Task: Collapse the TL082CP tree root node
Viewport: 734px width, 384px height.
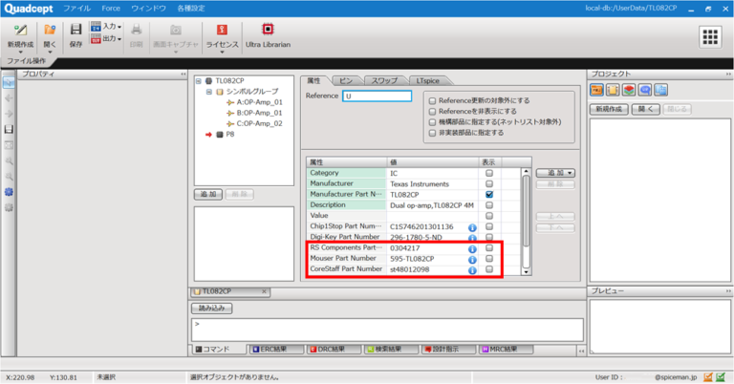Action: coord(198,81)
